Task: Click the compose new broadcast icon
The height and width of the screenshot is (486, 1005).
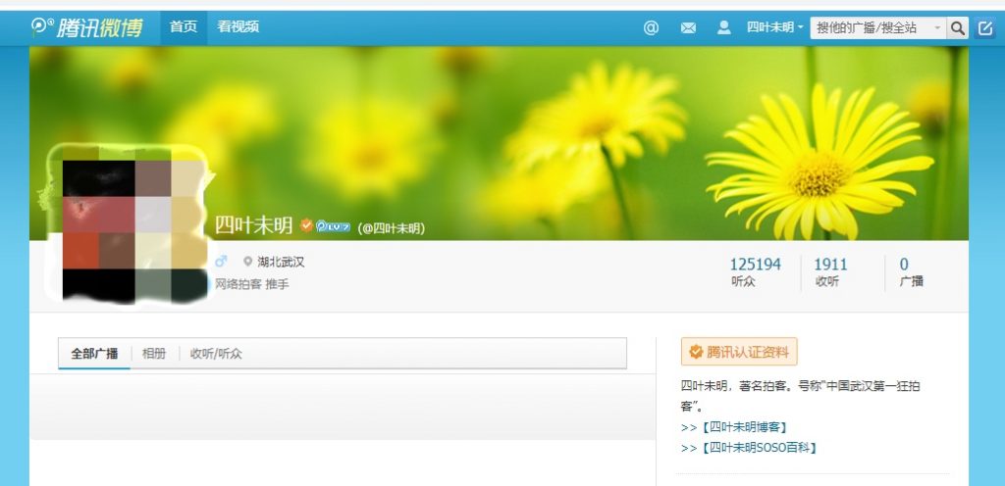Action: 985,27
